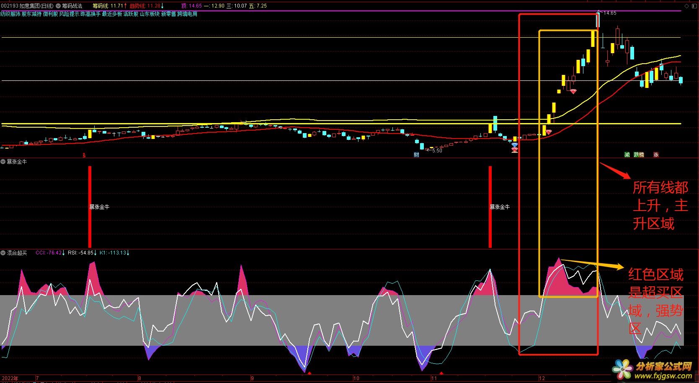This screenshot has height=383, width=699.
Task: Click the red diamond signal under the blue one
Action: pos(515,150)
